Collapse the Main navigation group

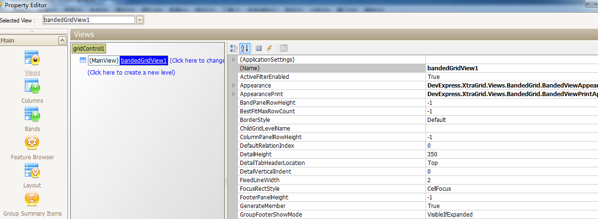point(62,41)
